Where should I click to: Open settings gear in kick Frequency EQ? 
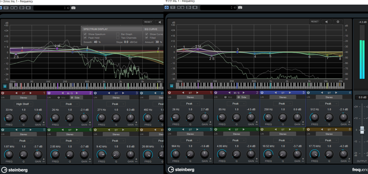[x=338, y=22]
